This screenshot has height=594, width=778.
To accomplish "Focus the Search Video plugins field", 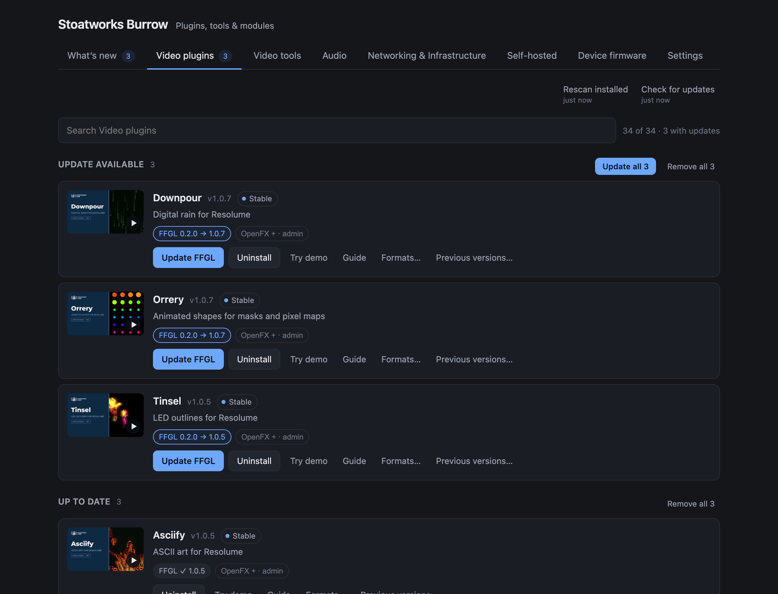I will point(337,130).
